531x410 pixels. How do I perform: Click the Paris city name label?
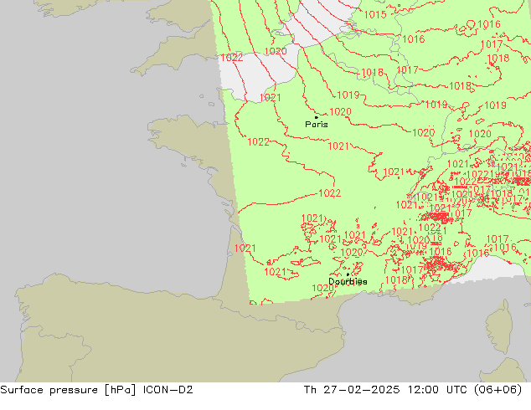coord(317,125)
